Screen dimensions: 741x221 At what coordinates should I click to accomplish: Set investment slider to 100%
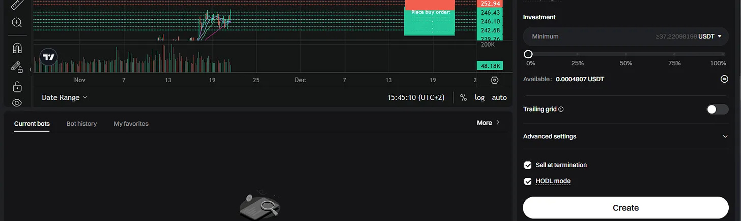[x=723, y=54]
